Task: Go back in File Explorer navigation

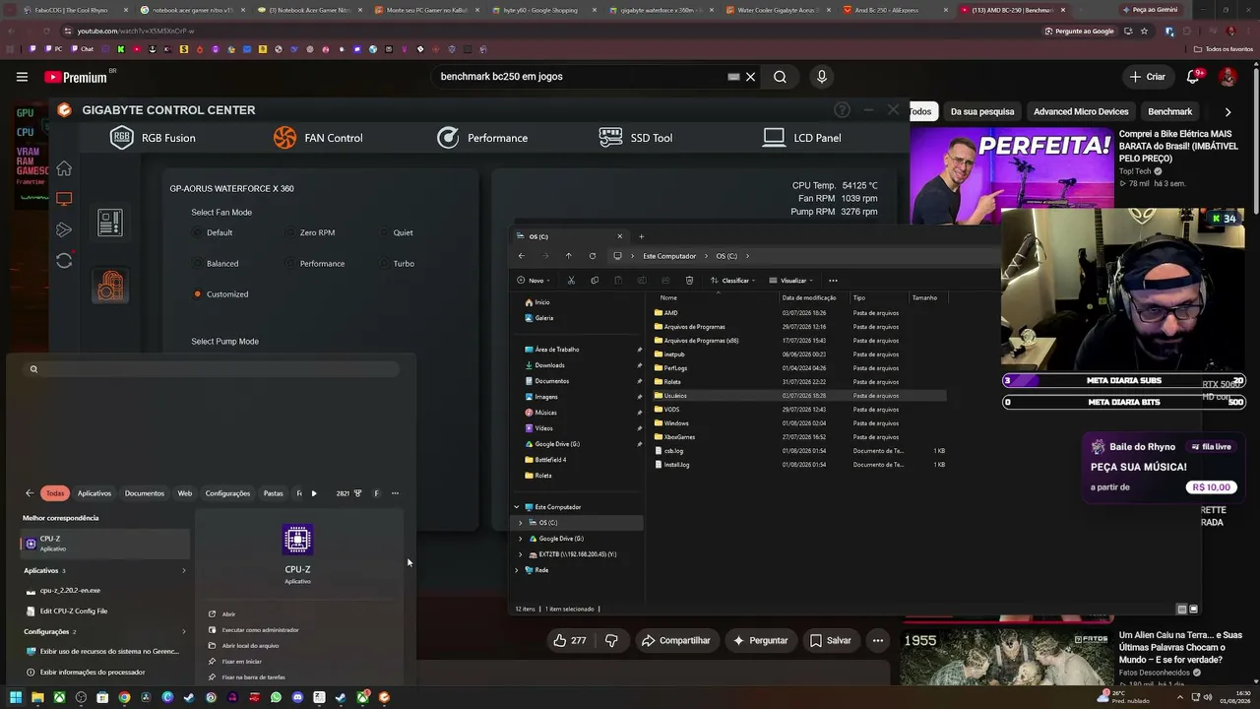Action: (522, 256)
